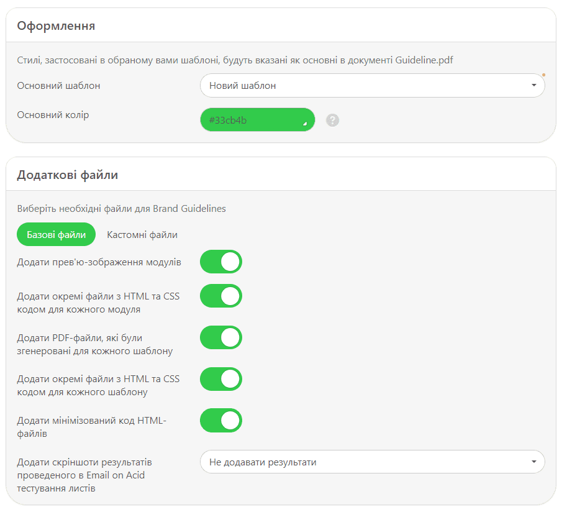562x512 pixels.
Task: Click the caret arrow of Новий шаблон dropdown
Action: [533, 85]
